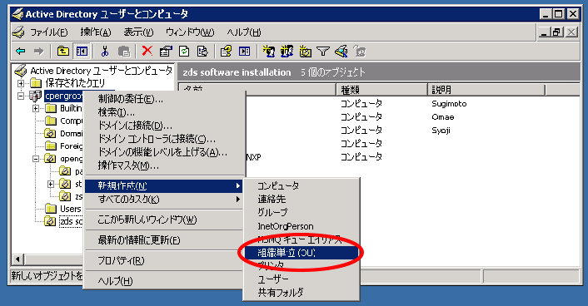Image resolution: width=588 pixels, height=306 pixels.
Task: Select ドメインの機能レベルを上げる entry
Action: coord(165,152)
